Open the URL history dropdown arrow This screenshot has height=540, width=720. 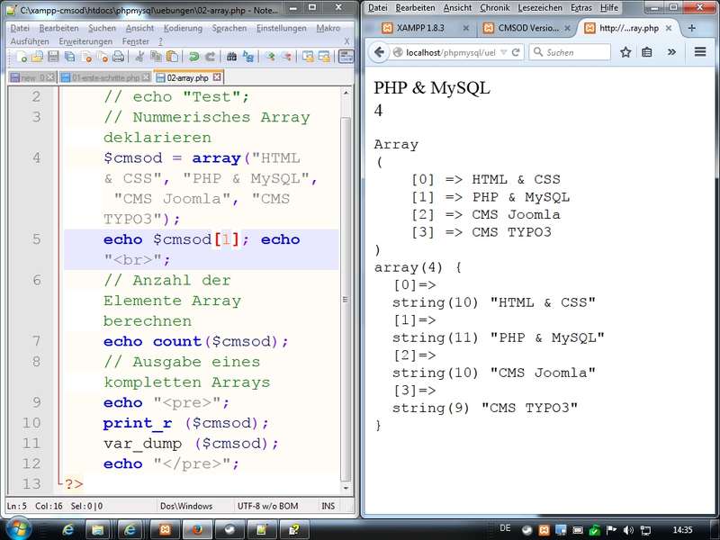click(503, 52)
